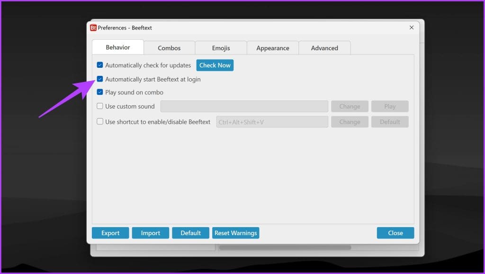Screen dimensions: 485x274
Task: Click the Check Now button
Action: (x=215, y=65)
